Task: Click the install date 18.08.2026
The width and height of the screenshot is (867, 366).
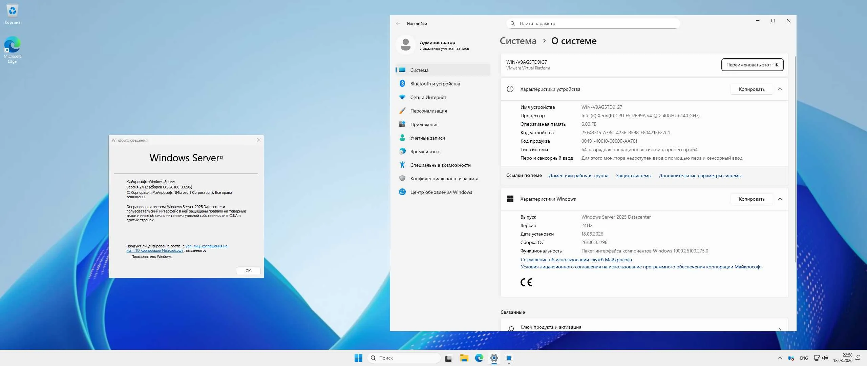Action: point(592,234)
